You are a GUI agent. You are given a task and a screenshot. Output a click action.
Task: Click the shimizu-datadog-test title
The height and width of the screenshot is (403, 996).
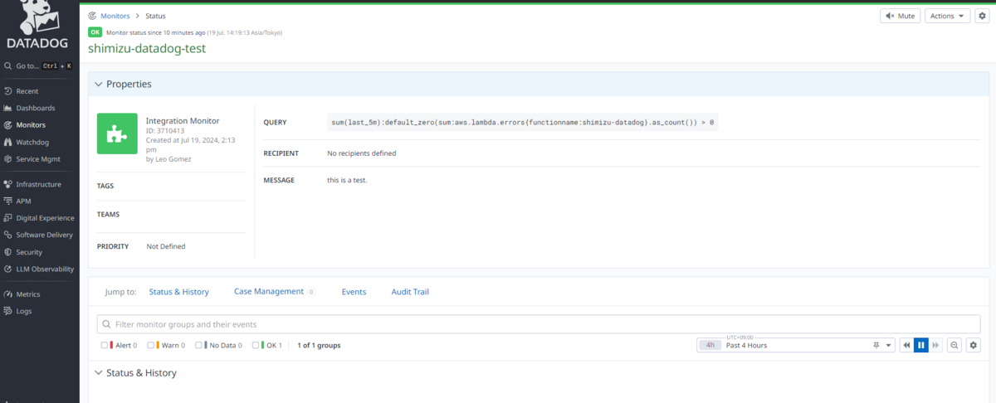click(x=147, y=48)
